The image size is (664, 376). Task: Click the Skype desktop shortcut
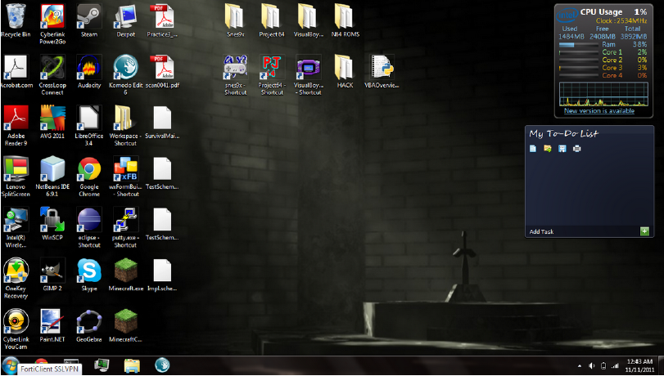click(88, 271)
